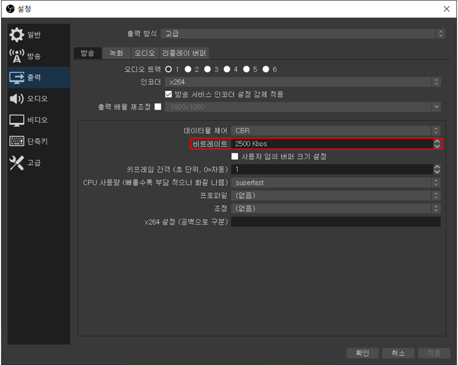
Task: Select the 비디오 (Video) display icon
Action: click(17, 120)
